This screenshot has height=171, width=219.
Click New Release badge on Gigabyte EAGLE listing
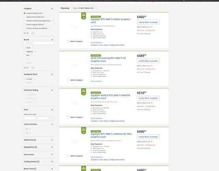point(95,17)
